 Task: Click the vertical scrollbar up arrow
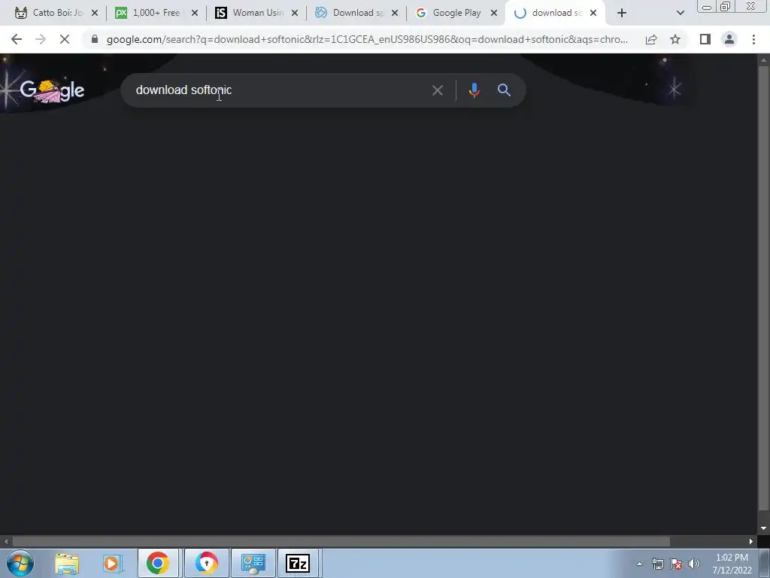(x=763, y=59)
